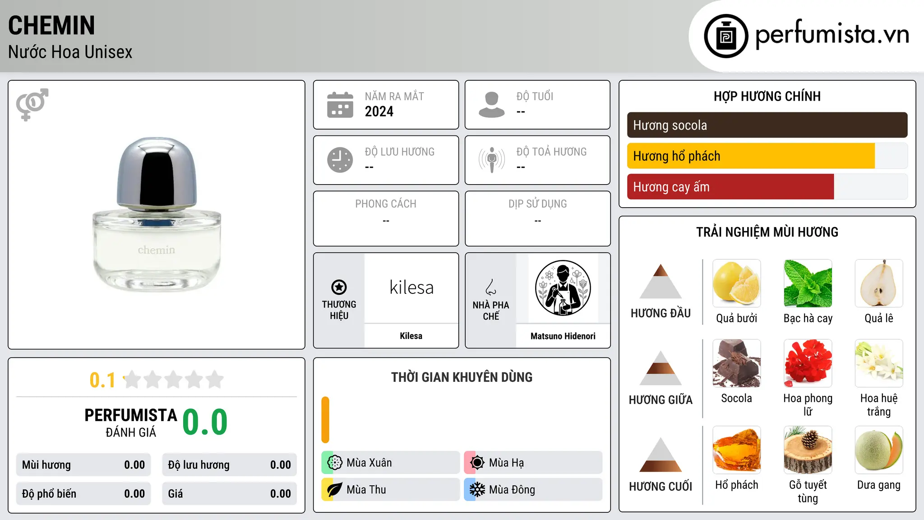Image resolution: width=924 pixels, height=520 pixels.
Task: Click the Phong cách label
Action: click(386, 204)
